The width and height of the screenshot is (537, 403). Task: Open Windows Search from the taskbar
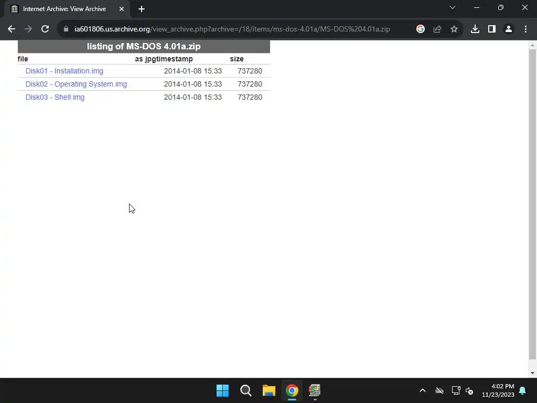245,390
